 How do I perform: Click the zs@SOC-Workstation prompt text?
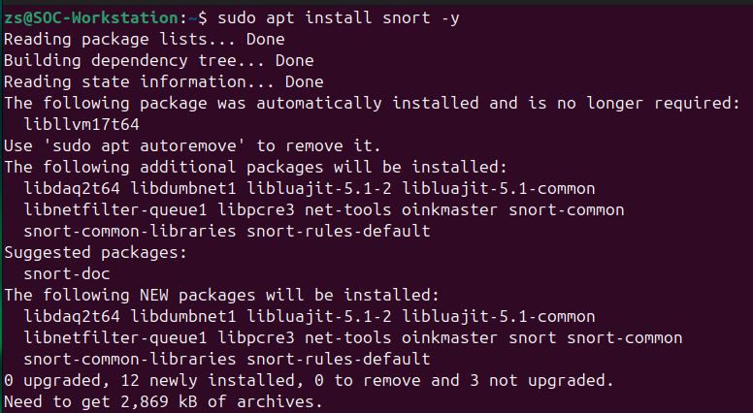(x=91, y=18)
